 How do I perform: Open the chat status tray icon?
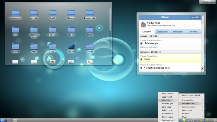click(x=184, y=120)
